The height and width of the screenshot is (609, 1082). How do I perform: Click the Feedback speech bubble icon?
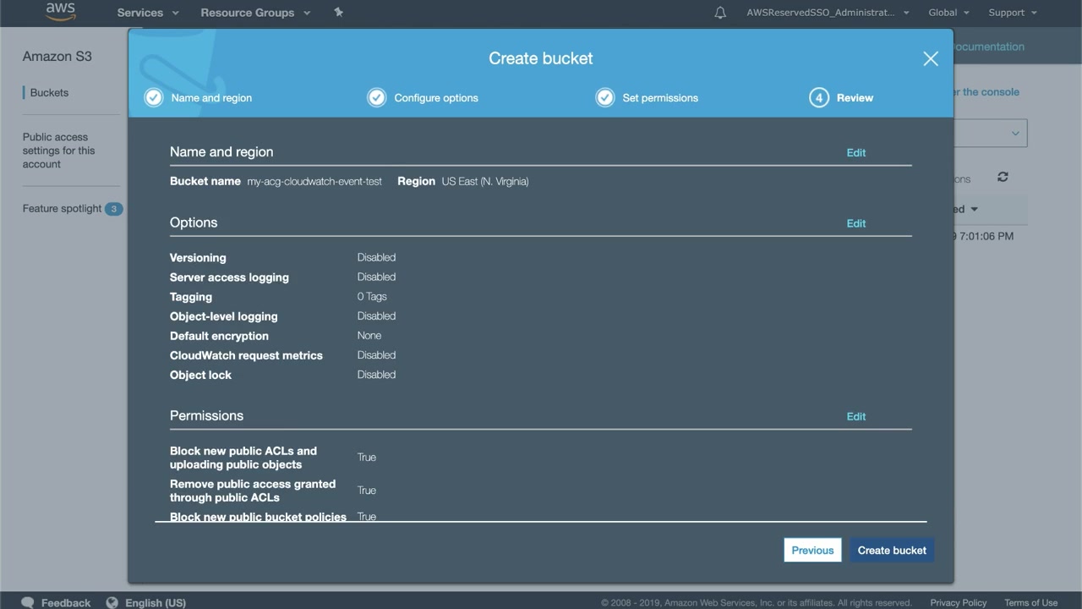[x=28, y=602]
